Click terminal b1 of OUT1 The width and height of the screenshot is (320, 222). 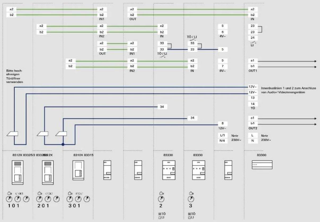coord(252,66)
